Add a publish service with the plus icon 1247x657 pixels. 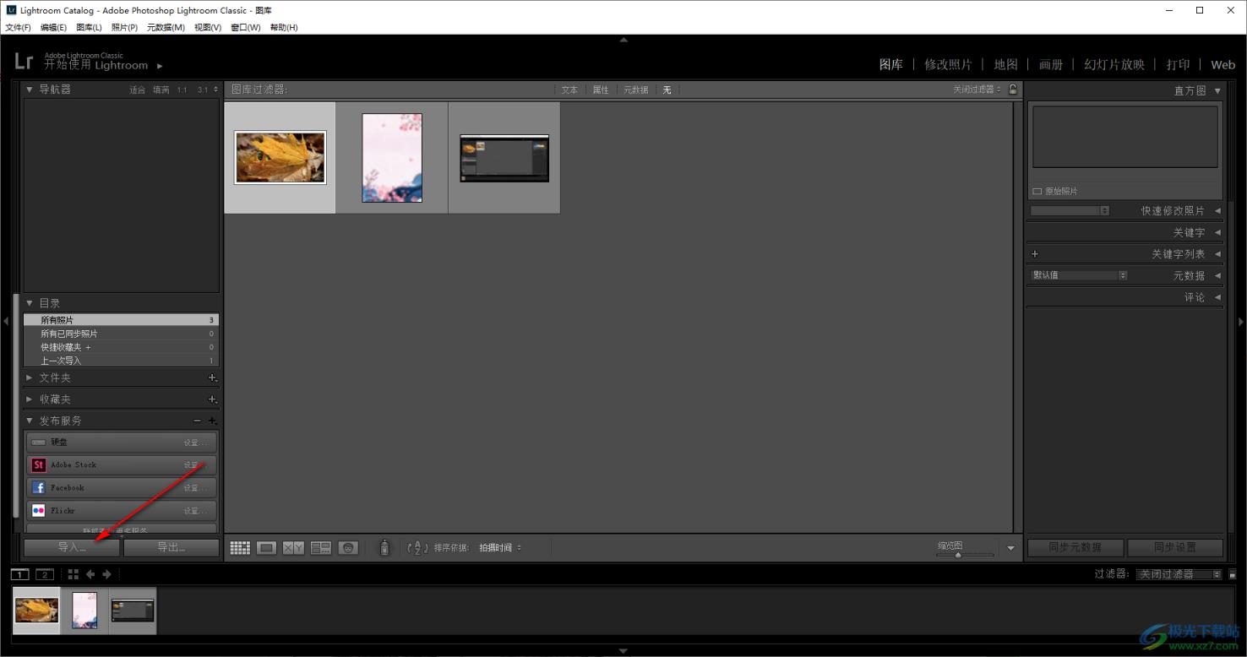point(213,421)
